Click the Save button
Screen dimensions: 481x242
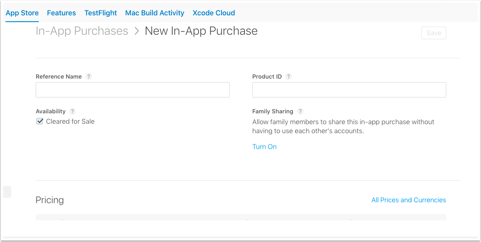pyautogui.click(x=434, y=33)
